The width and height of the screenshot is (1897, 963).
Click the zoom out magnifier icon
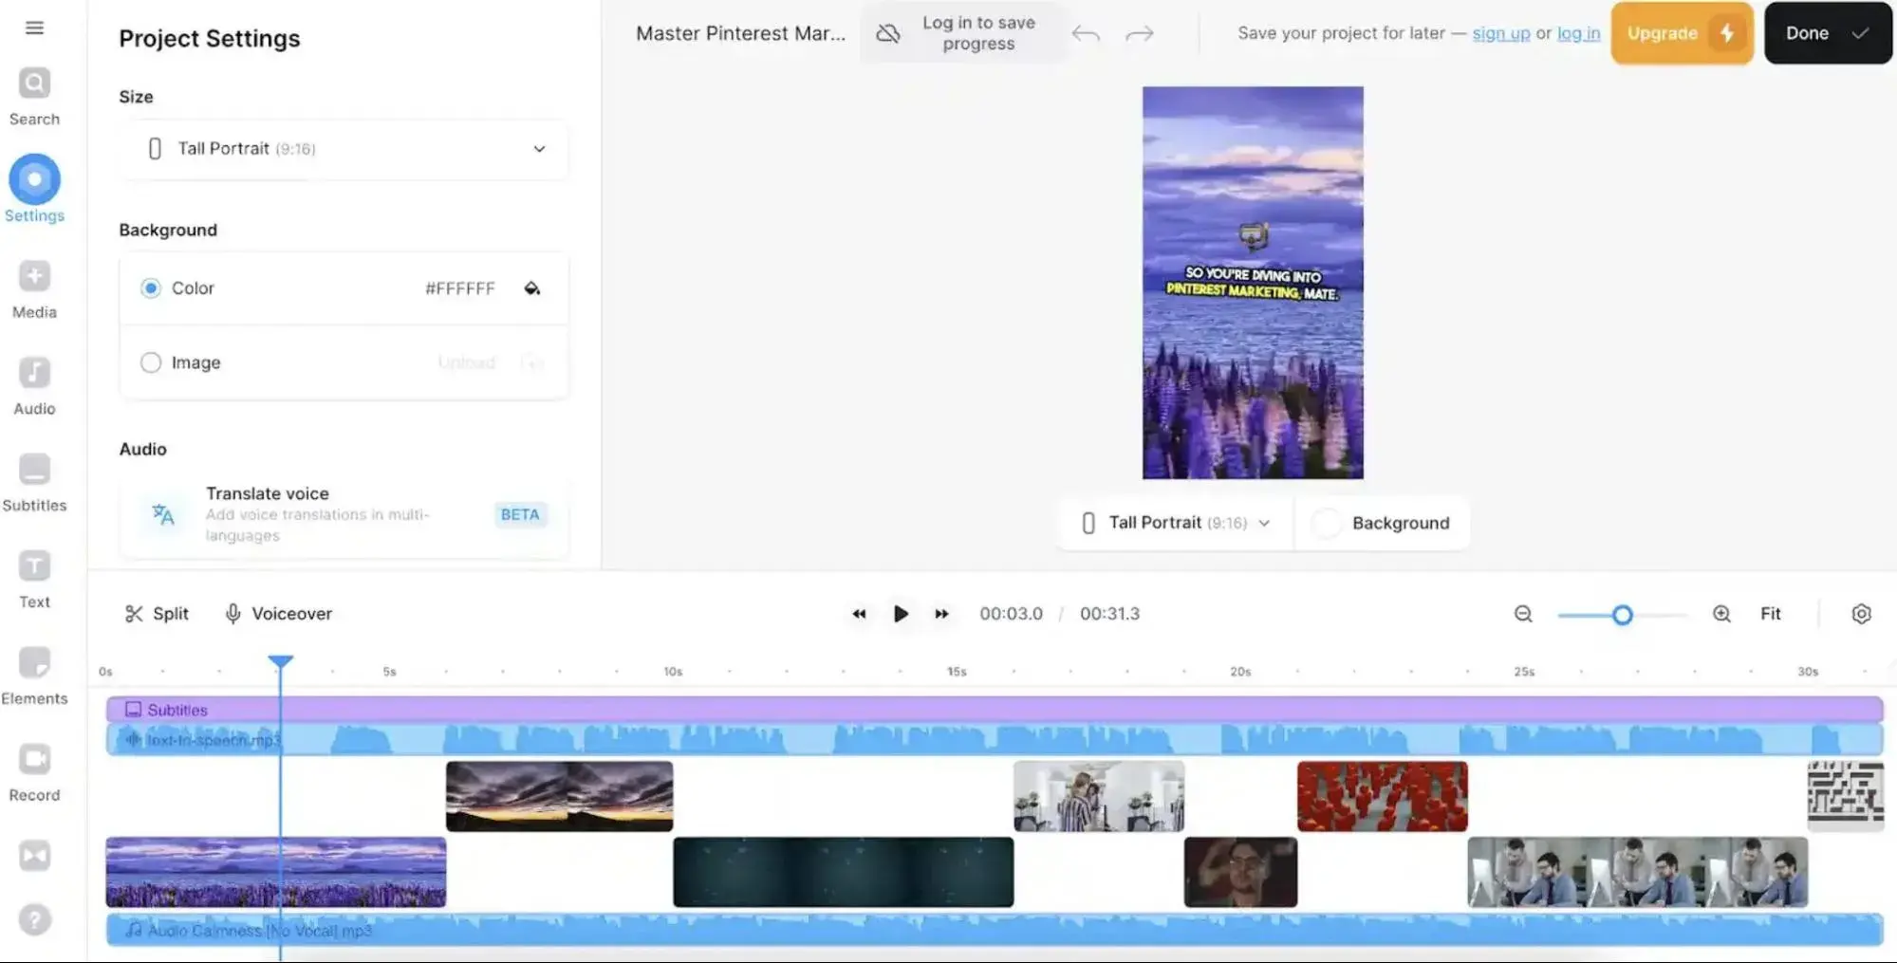pyautogui.click(x=1523, y=614)
